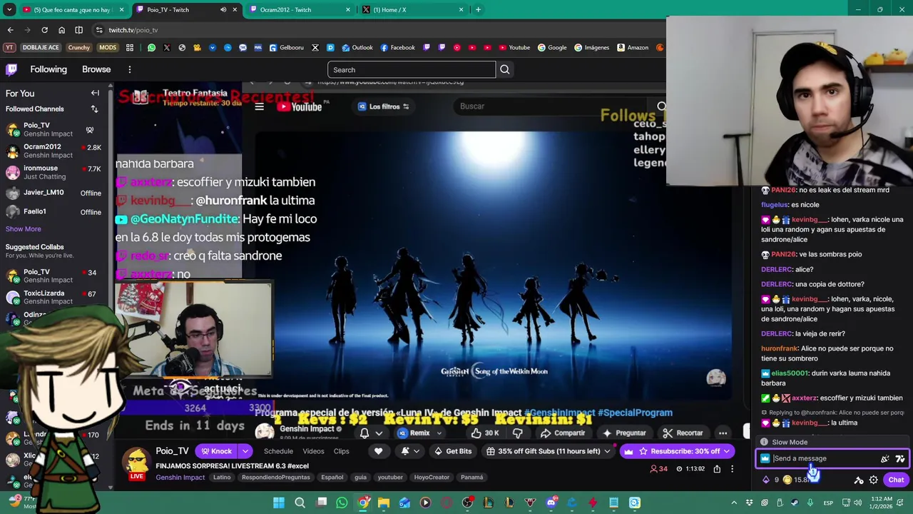This screenshot has width=913, height=514.
Task: Open a new browser tab
Action: tap(478, 10)
